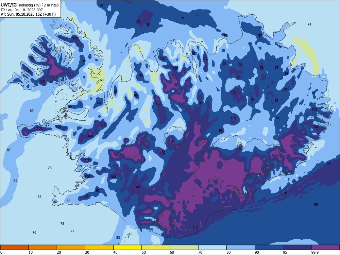This screenshot has height=255, width=340.
Task: Select the "85" humidity value on the map
Action: (15, 181)
